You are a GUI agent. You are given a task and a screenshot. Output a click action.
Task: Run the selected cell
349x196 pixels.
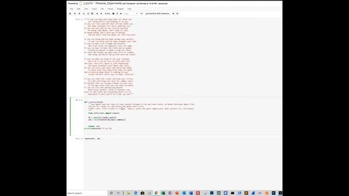pyautogui.click(x=107, y=14)
